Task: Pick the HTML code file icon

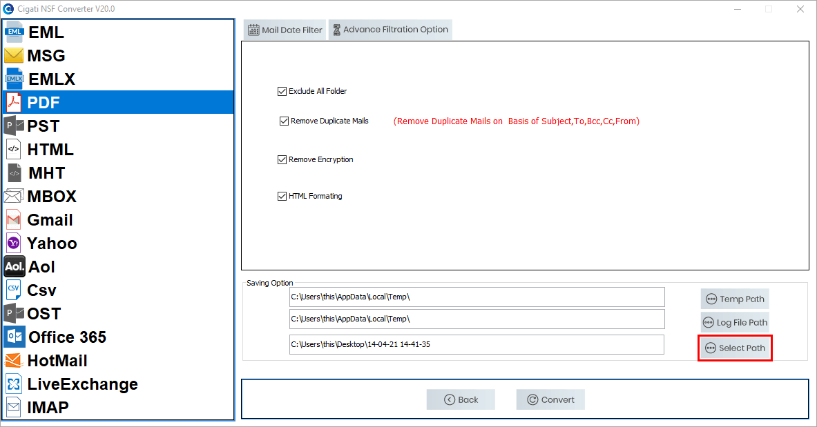Action: pyautogui.click(x=14, y=149)
